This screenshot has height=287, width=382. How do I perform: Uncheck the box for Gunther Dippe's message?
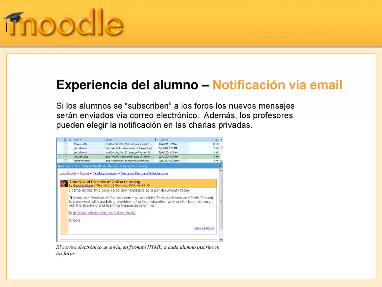pyautogui.click(x=65, y=157)
